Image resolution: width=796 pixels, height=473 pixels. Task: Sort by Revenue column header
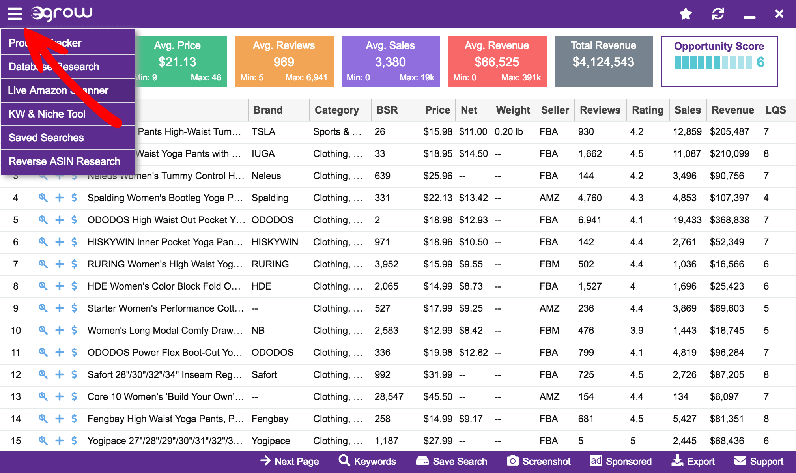tap(732, 110)
